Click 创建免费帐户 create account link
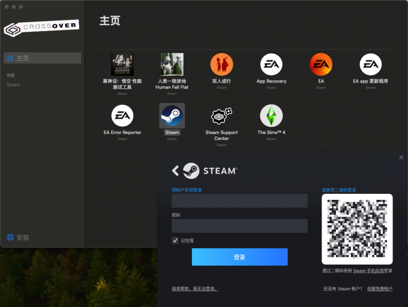The height and width of the screenshot is (307, 408). 380,289
